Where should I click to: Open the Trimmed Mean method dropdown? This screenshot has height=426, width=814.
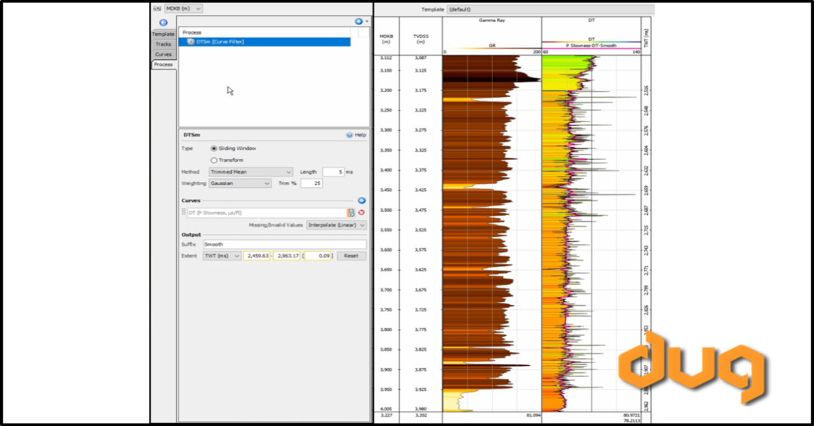pos(251,172)
